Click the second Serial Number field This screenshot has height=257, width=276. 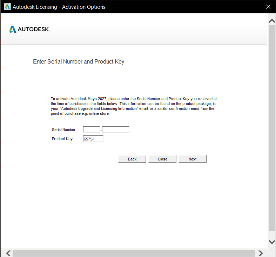point(116,130)
